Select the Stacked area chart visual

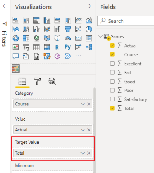pyautogui.click(x=16, y=29)
